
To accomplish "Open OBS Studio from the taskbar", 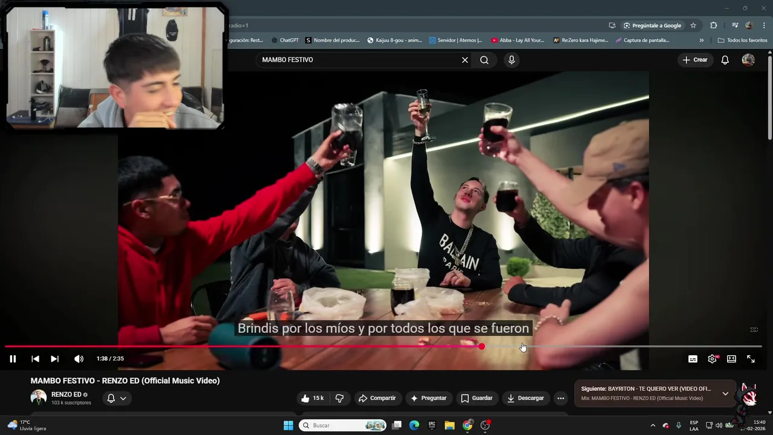I will (485, 425).
